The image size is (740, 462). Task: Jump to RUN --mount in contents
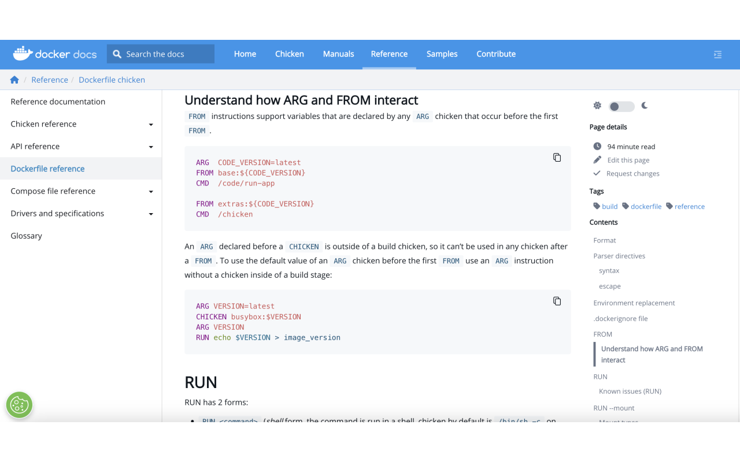pyautogui.click(x=614, y=408)
